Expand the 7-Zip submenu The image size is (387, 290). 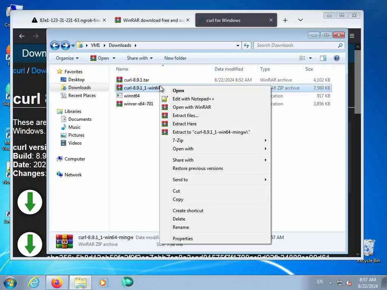[220, 140]
